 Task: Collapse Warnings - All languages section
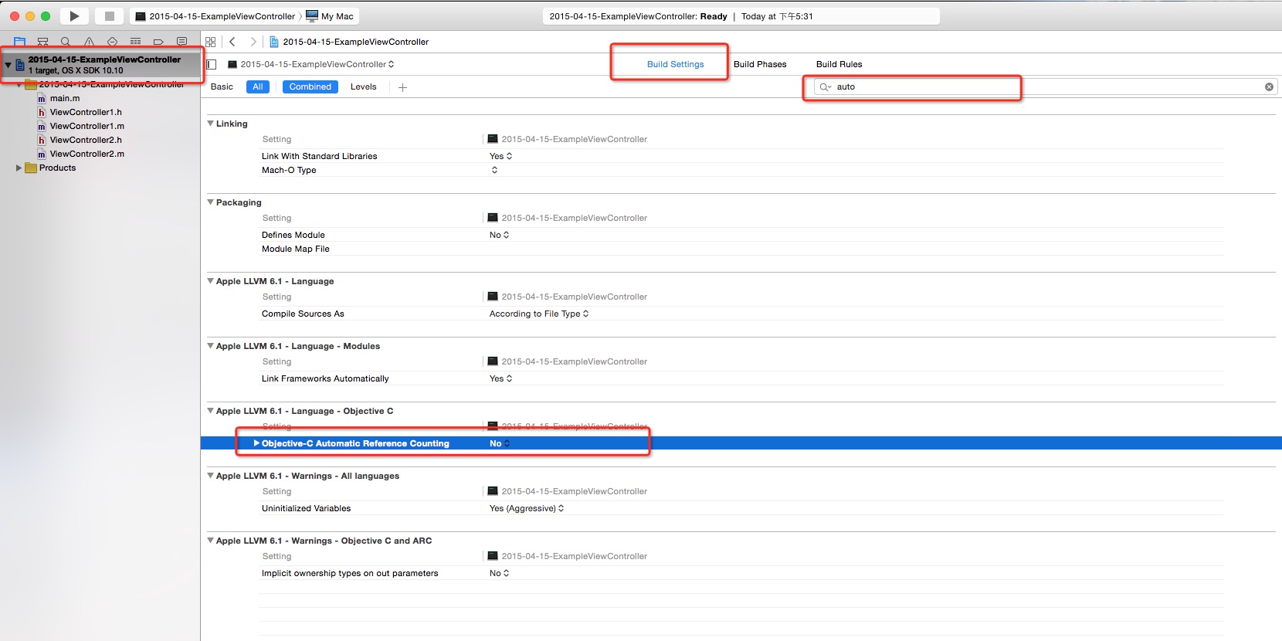[x=210, y=476]
